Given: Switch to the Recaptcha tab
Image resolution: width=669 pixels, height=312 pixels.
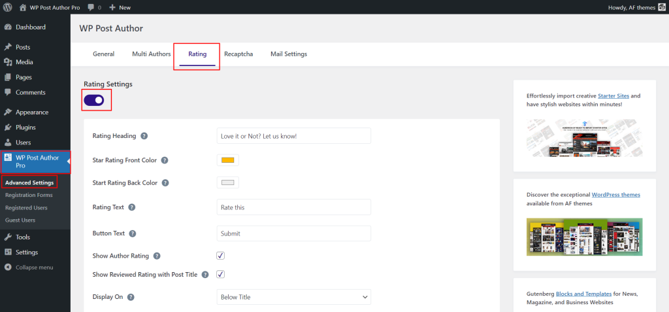Looking at the screenshot, I should [x=238, y=54].
